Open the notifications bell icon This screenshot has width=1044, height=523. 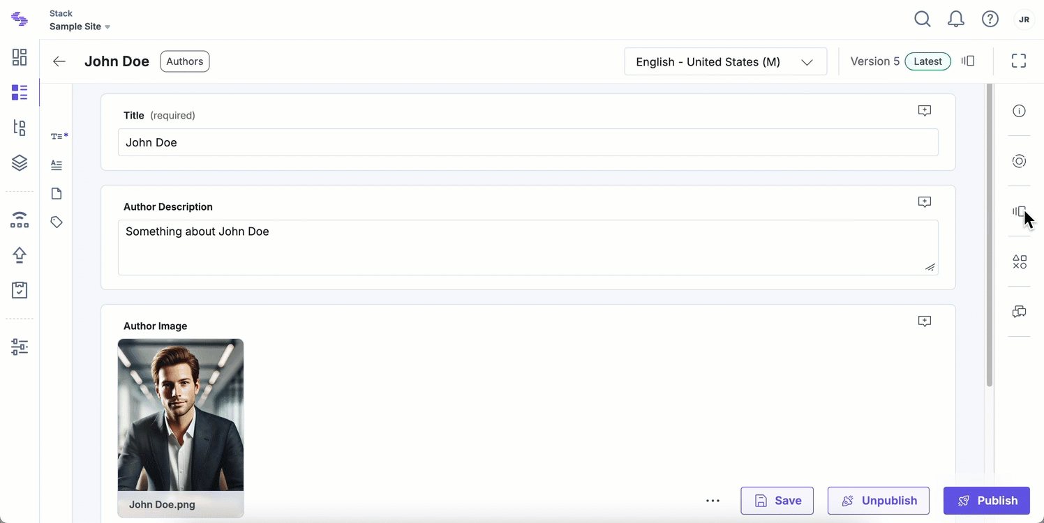[x=956, y=20]
